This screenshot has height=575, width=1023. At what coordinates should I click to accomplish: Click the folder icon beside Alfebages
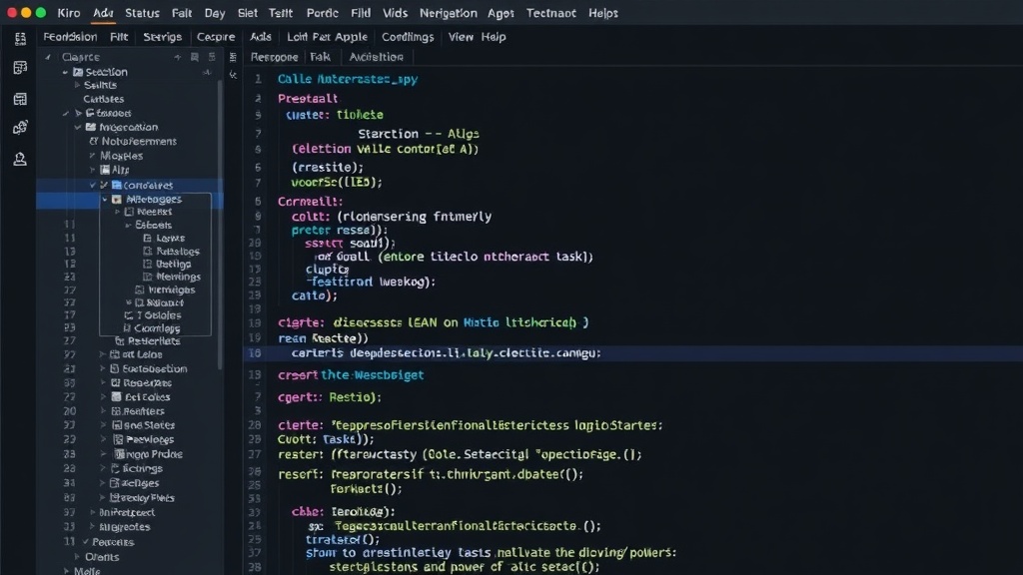117,200
